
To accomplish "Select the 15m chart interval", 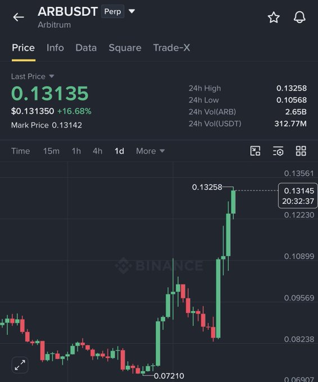I will 51,151.
